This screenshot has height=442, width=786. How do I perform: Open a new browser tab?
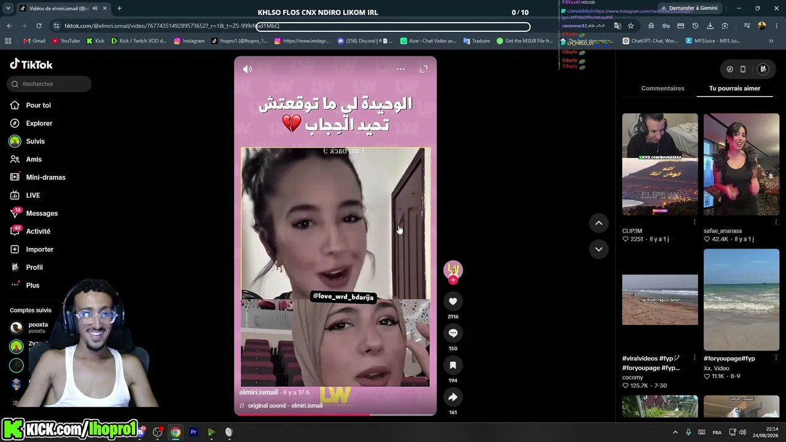coord(119,9)
